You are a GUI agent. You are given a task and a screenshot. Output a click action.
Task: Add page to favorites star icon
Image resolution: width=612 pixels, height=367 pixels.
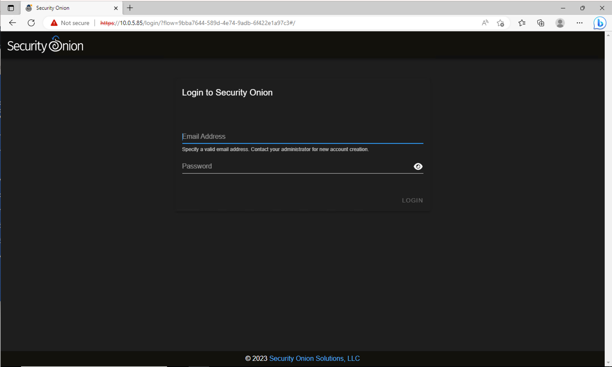click(x=500, y=23)
